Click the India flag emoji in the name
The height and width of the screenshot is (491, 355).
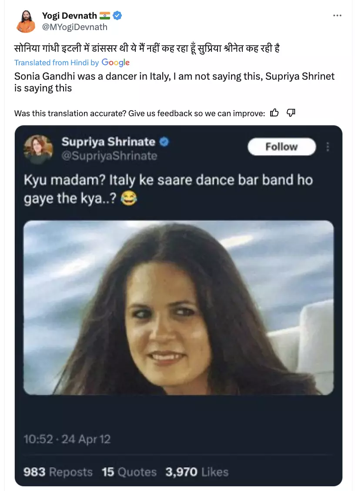tap(105, 16)
